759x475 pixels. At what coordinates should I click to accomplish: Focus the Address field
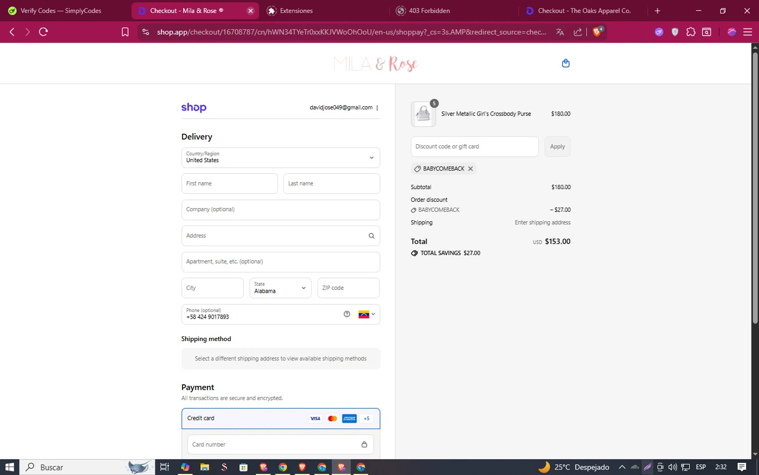pyautogui.click(x=281, y=236)
